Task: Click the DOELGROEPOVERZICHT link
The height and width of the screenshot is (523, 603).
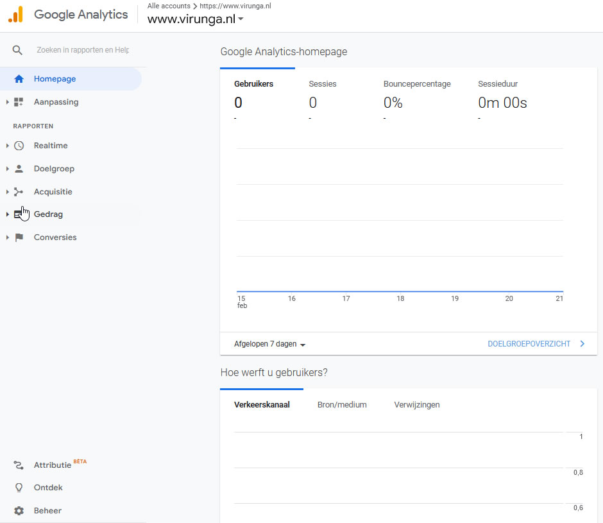Action: tap(529, 344)
